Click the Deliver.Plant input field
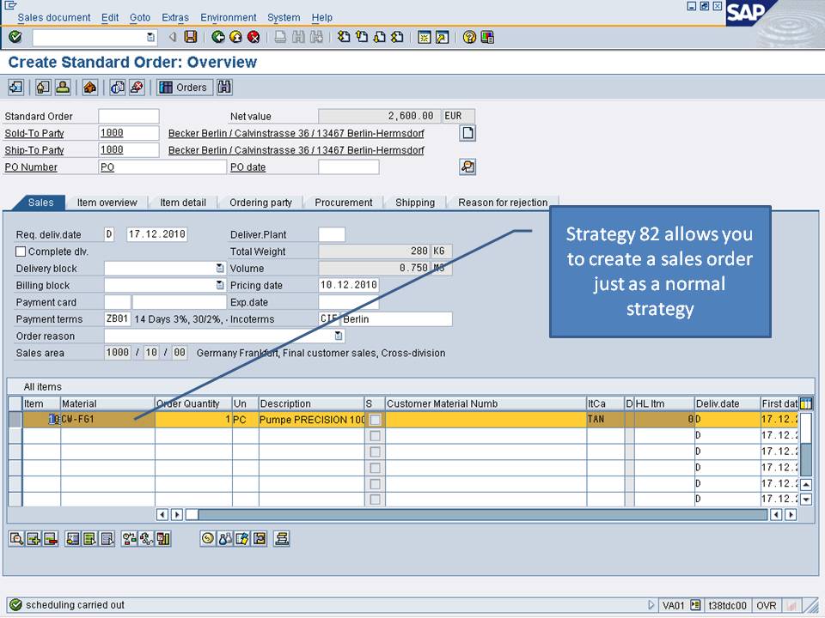This screenshot has width=825, height=618. coord(332,234)
